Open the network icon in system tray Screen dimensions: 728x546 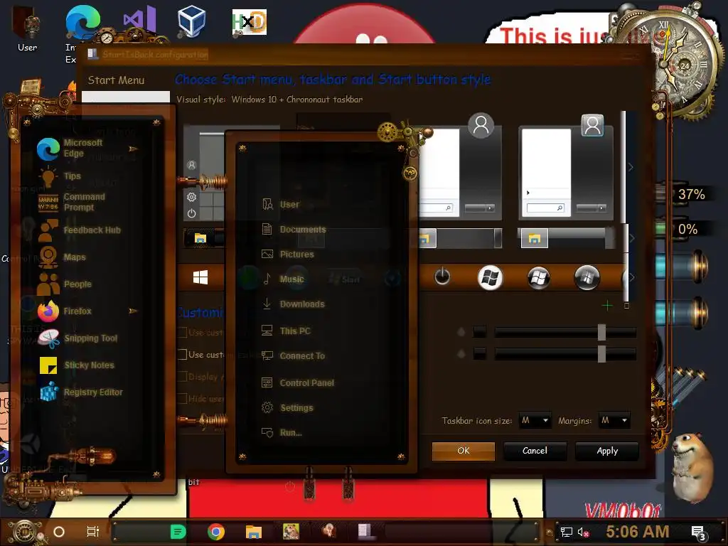(x=566, y=532)
